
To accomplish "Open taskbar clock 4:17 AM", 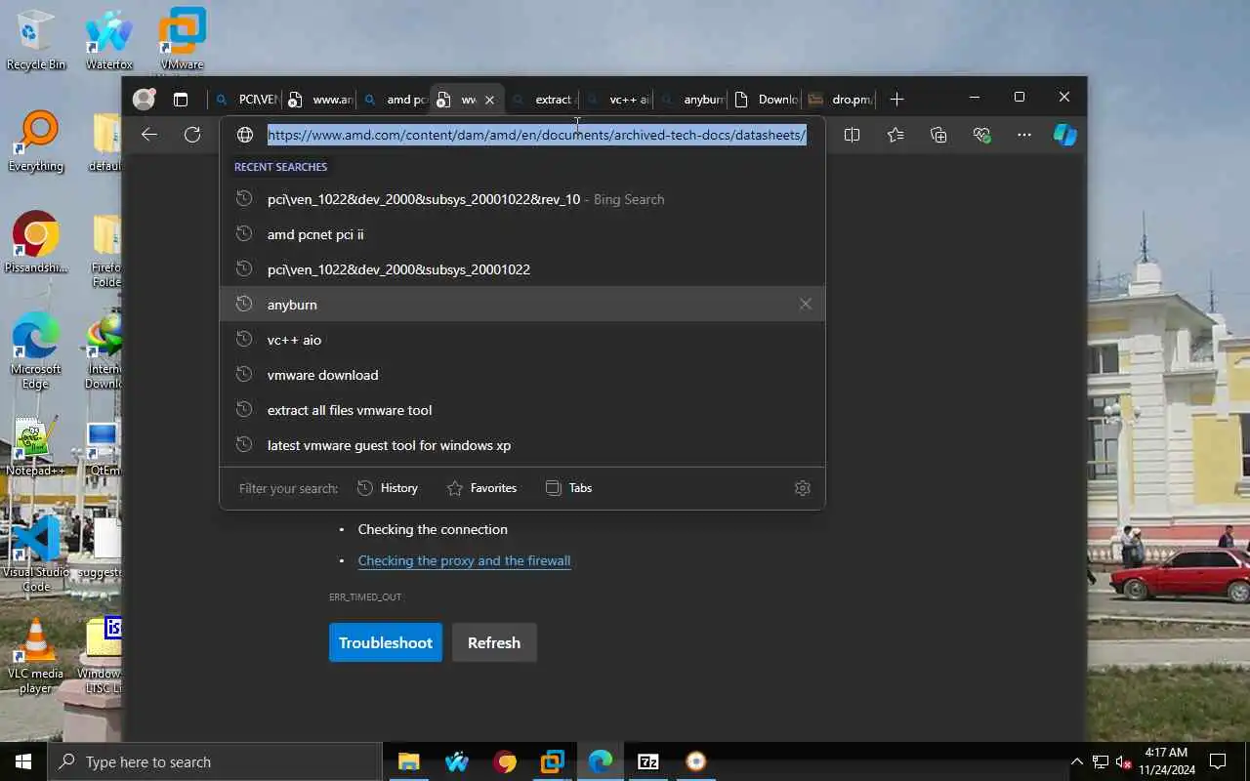I will [1165, 761].
